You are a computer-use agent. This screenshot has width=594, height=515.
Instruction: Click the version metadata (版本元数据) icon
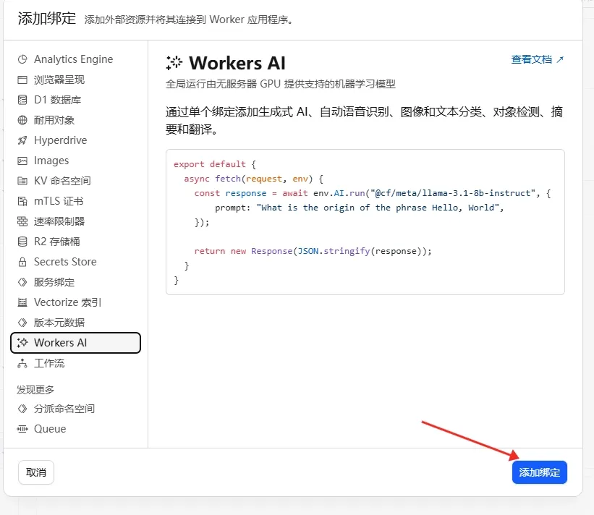22,323
